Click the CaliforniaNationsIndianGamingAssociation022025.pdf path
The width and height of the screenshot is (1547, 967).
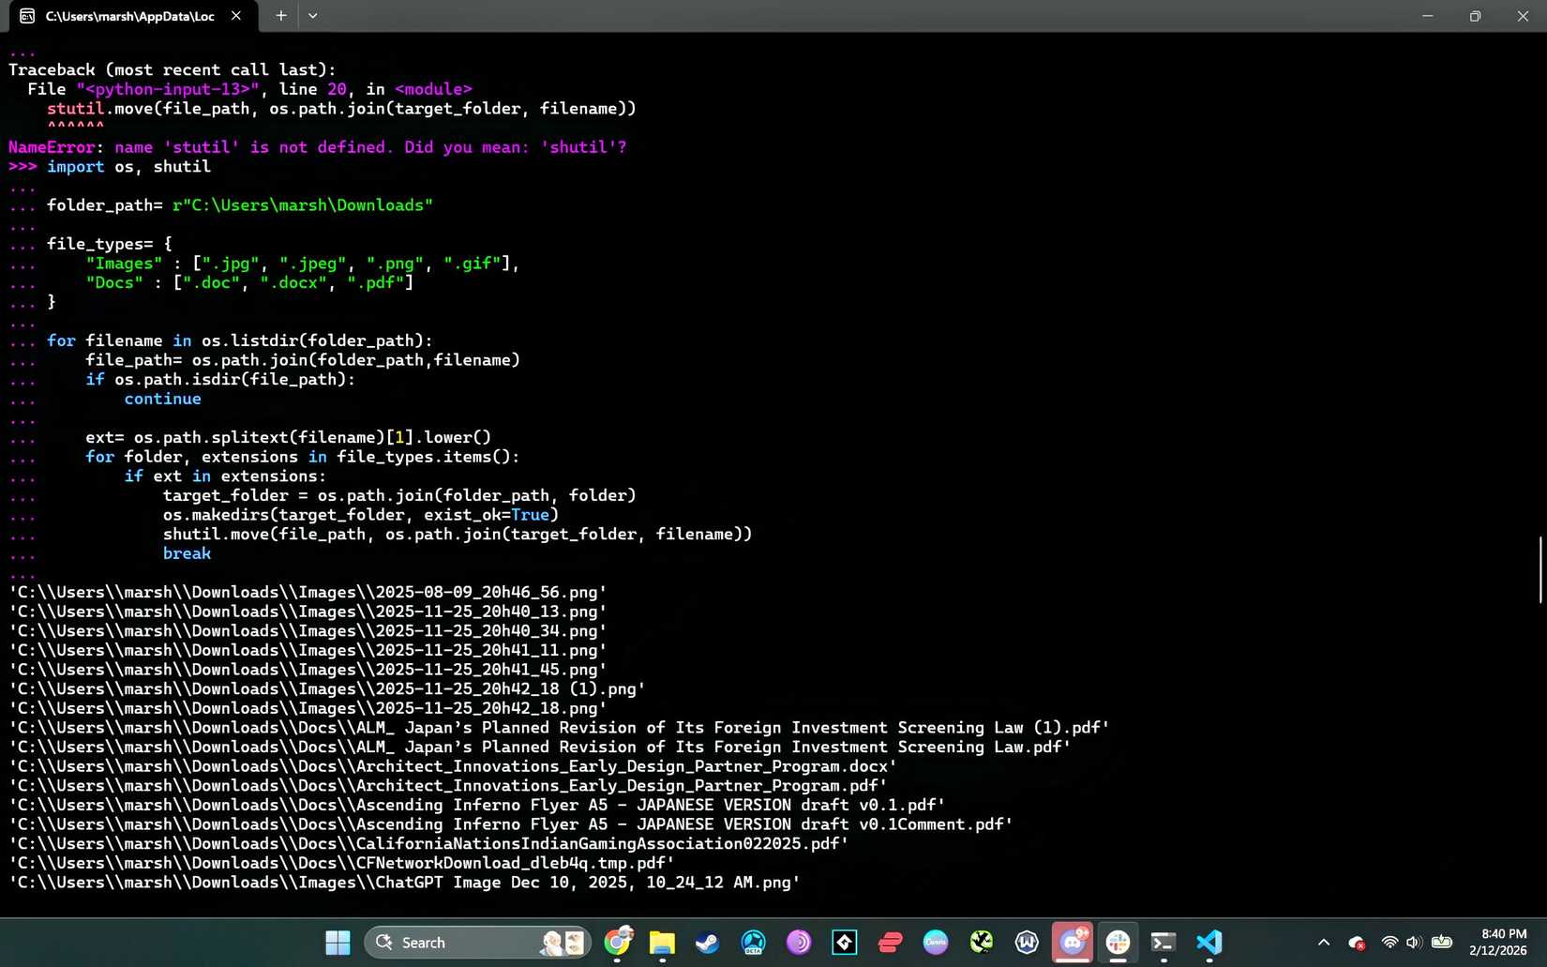428,844
